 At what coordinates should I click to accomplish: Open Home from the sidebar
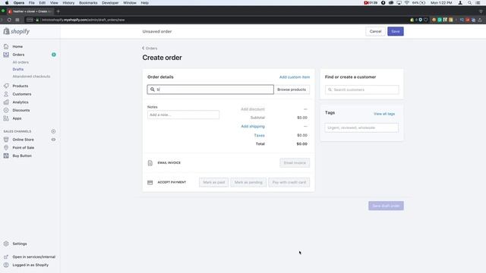pos(17,46)
